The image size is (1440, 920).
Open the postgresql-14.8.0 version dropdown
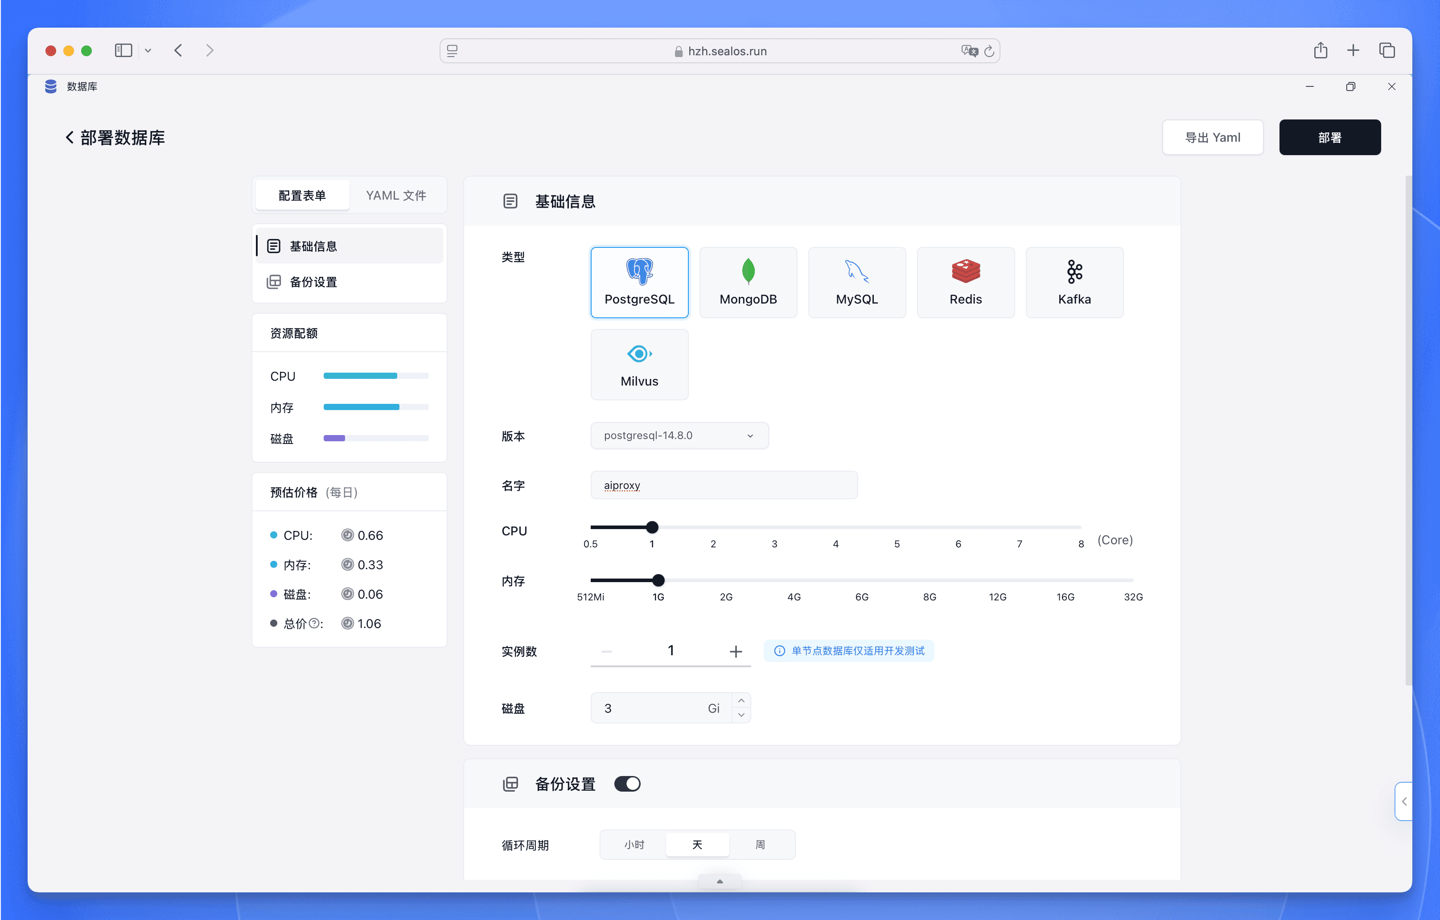679,435
